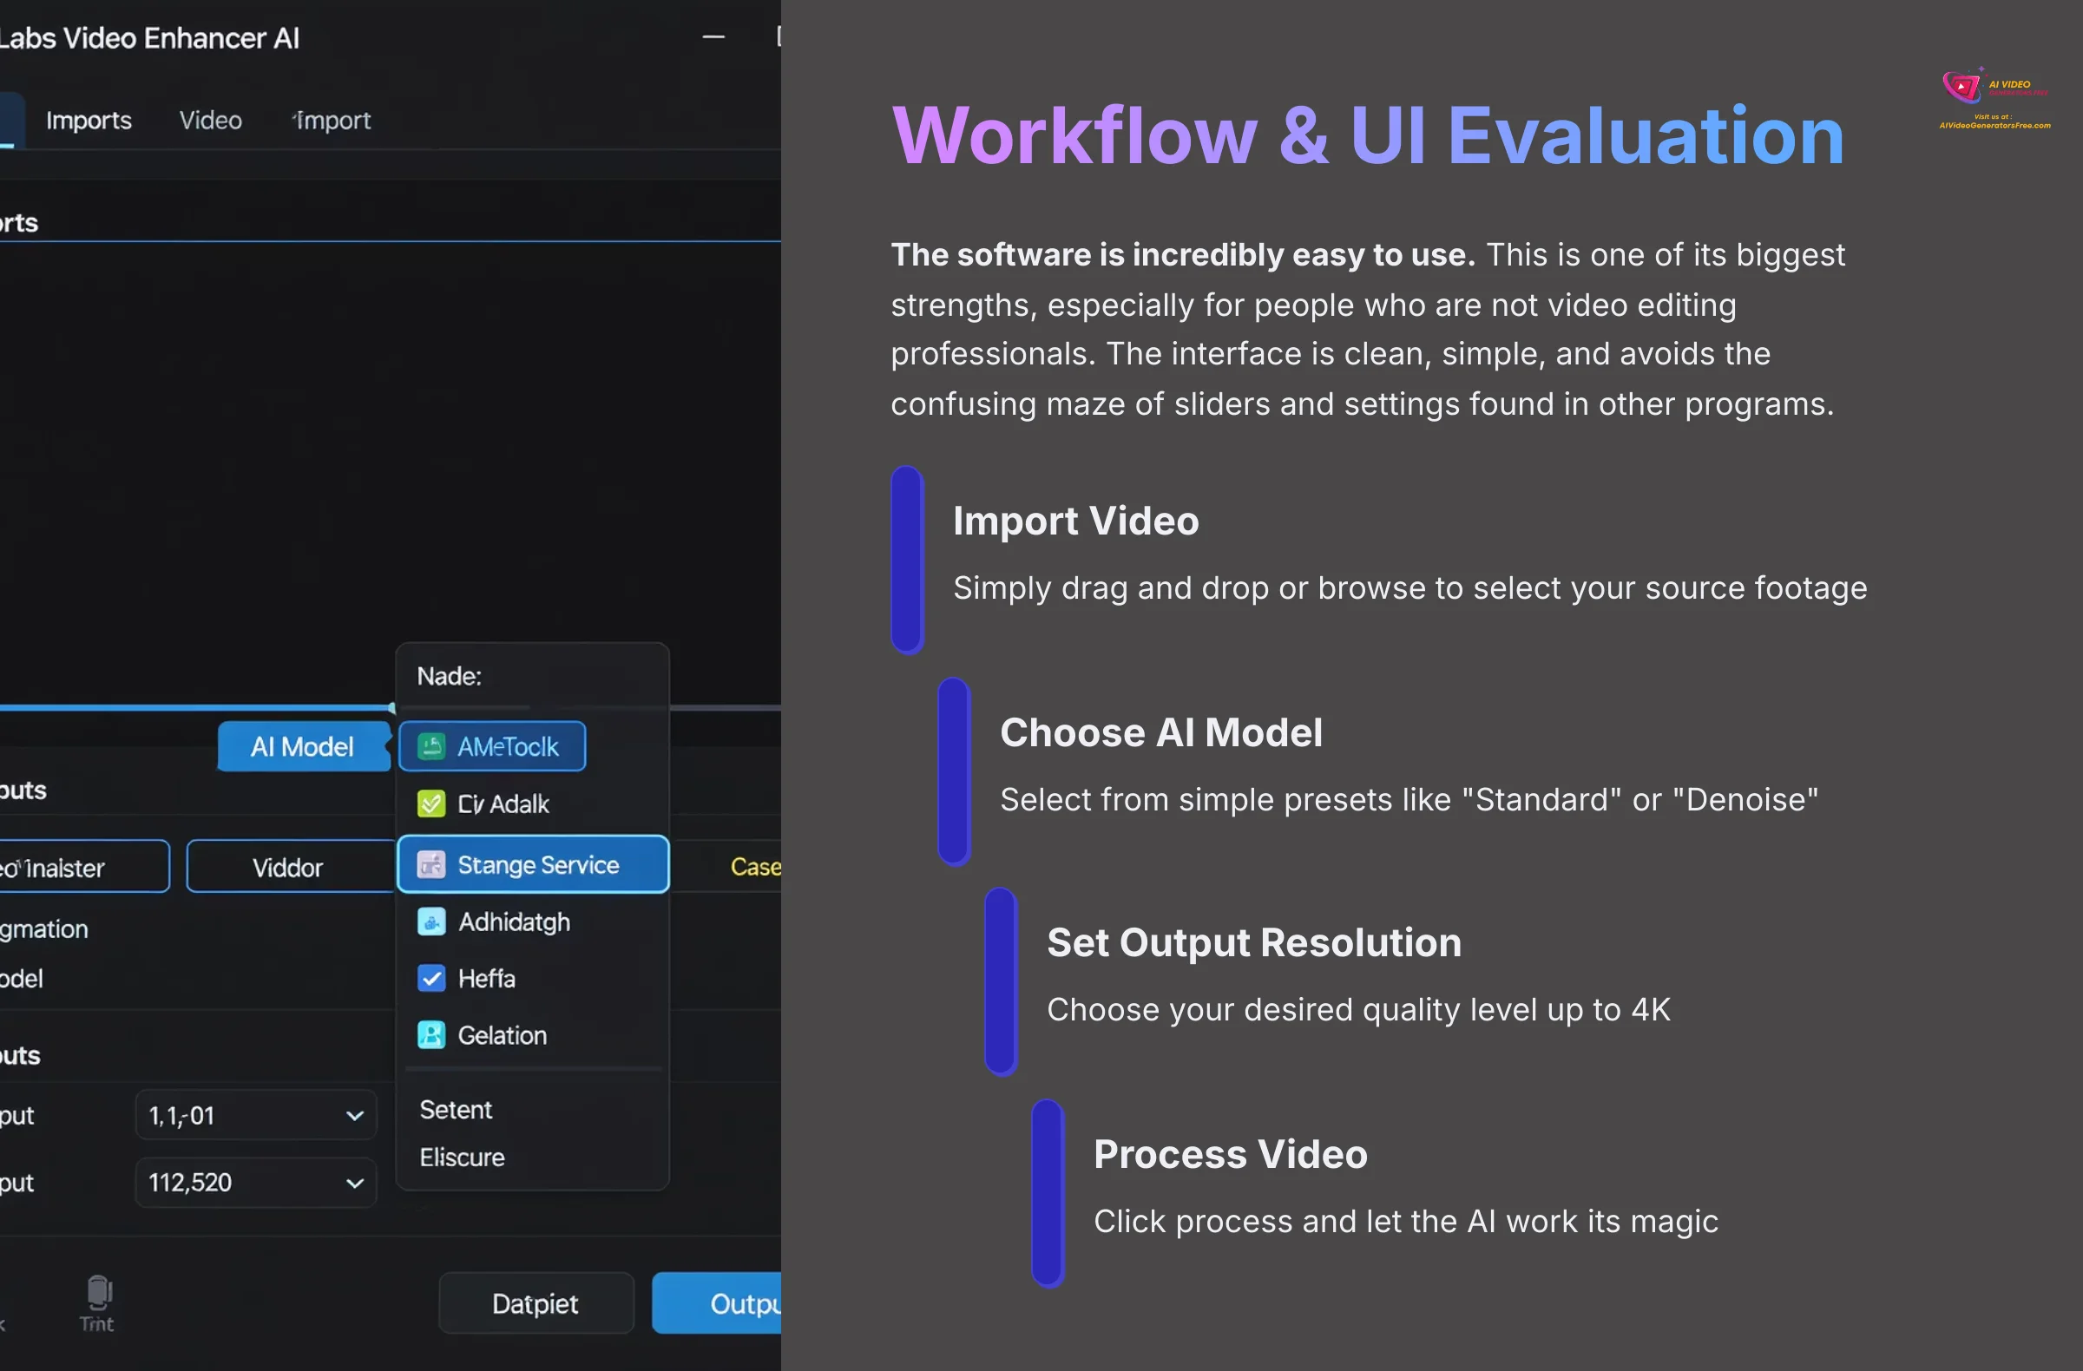
Task: Choose Adhidatgh in the dropdown list
Action: [532, 922]
